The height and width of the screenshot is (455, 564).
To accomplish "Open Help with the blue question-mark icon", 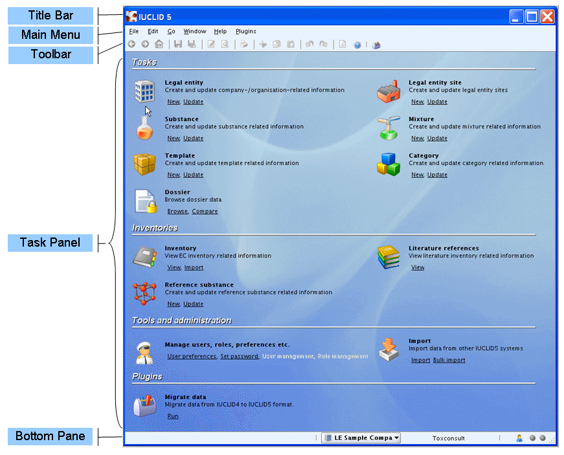I will point(357,45).
